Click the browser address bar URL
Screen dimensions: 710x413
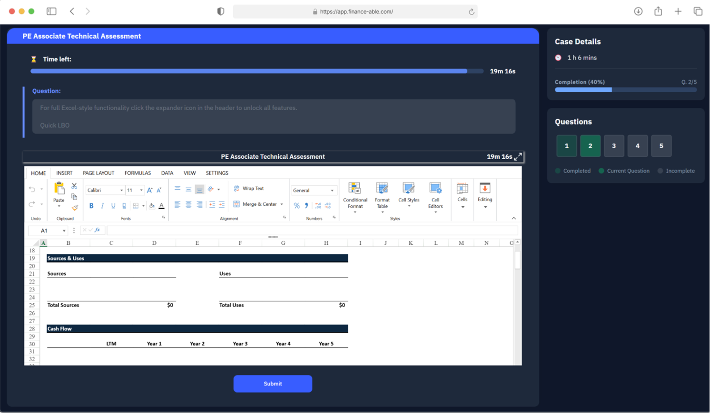tap(356, 11)
